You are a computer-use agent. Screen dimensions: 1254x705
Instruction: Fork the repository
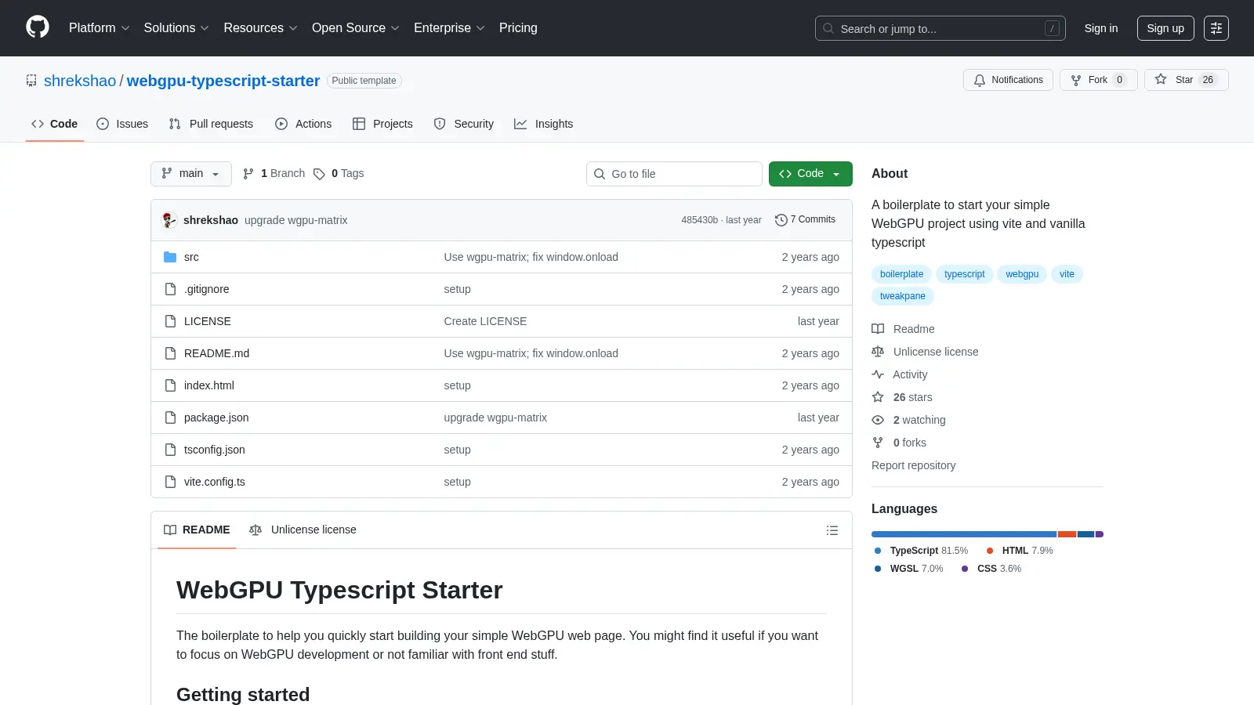1098,80
